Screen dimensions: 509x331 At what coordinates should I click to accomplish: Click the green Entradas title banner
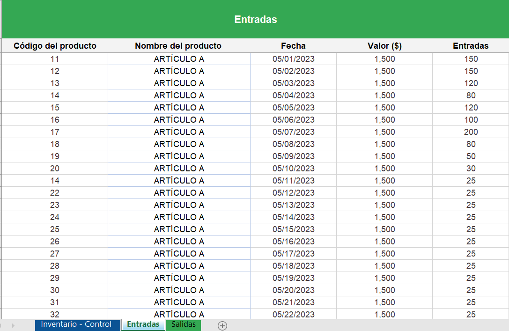pos(256,19)
